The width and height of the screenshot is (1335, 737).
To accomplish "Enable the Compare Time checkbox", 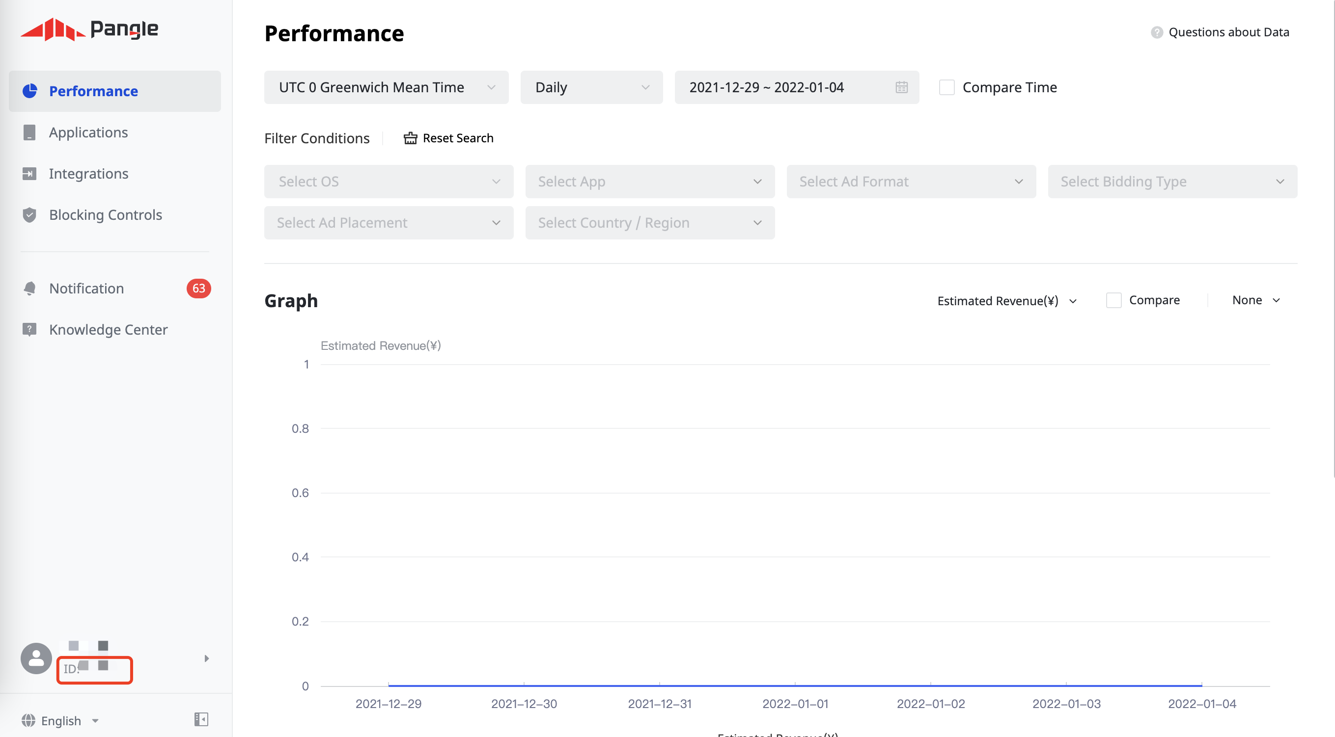I will tap(947, 87).
